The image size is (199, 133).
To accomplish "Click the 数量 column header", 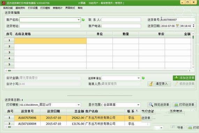I will point(126,34).
